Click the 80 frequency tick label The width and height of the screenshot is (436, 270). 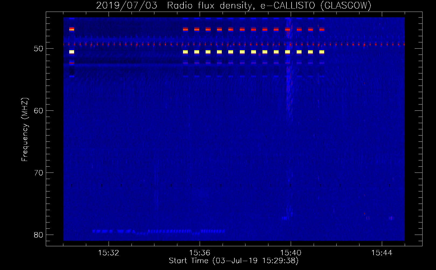pyautogui.click(x=39, y=235)
